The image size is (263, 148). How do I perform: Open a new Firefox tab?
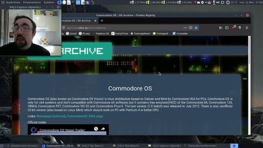click(102, 21)
